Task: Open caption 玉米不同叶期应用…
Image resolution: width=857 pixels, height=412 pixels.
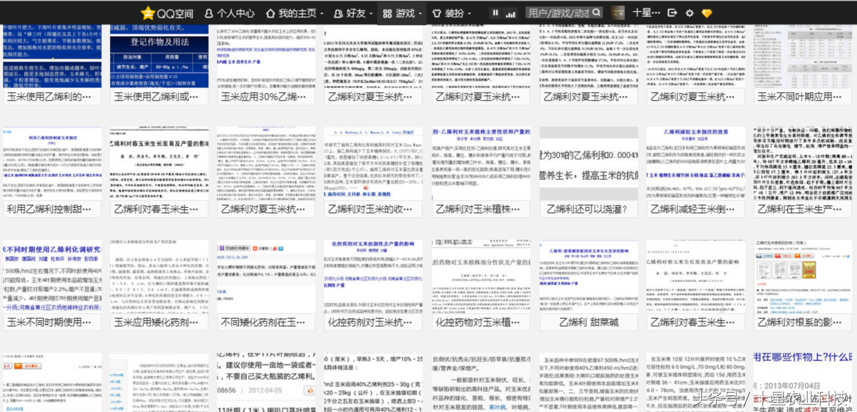Action: tap(799, 97)
